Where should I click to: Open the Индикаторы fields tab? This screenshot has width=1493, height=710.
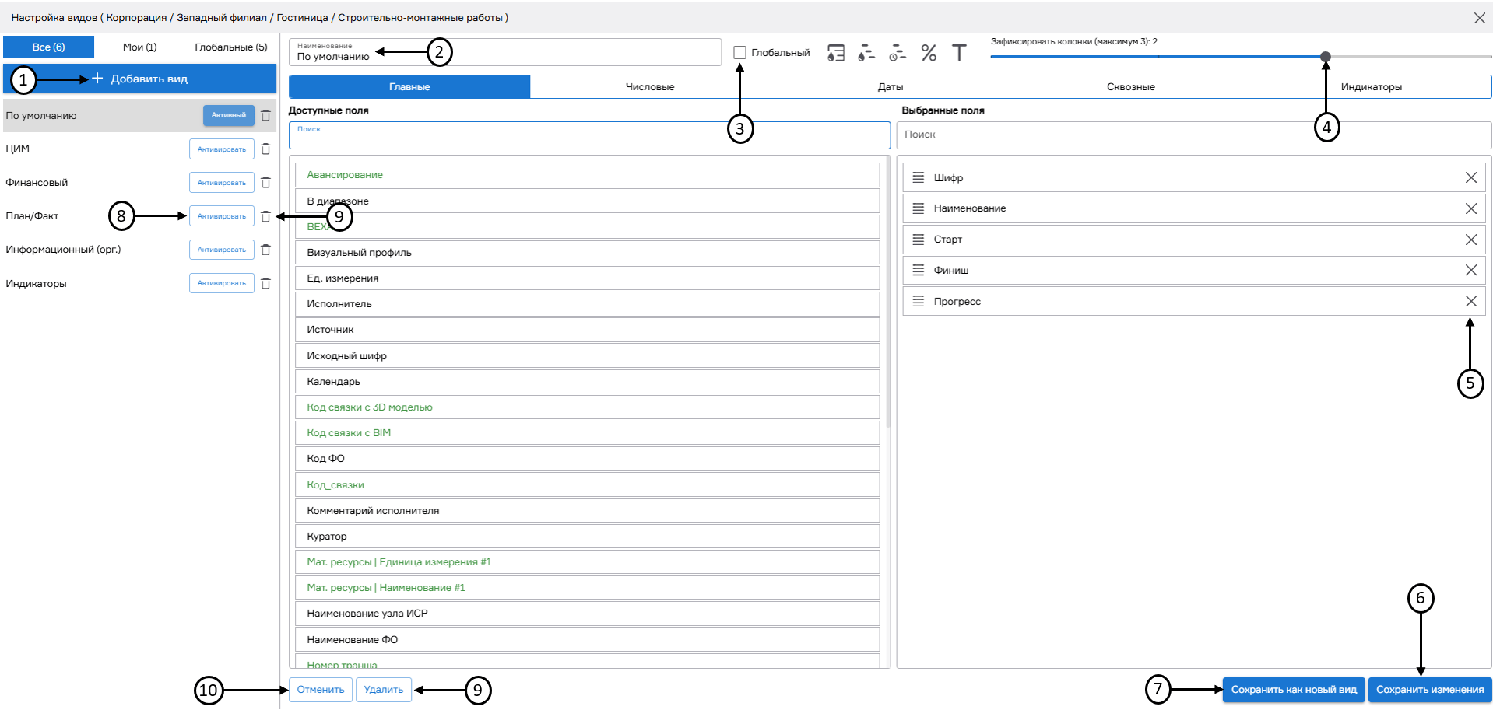[1371, 87]
